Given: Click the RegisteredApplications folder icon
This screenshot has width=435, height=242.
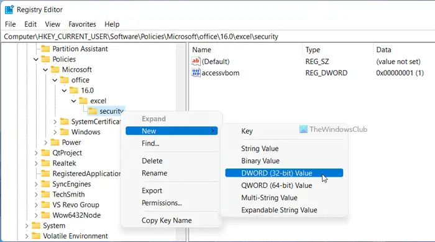Looking at the screenshot, I should [x=45, y=174].
